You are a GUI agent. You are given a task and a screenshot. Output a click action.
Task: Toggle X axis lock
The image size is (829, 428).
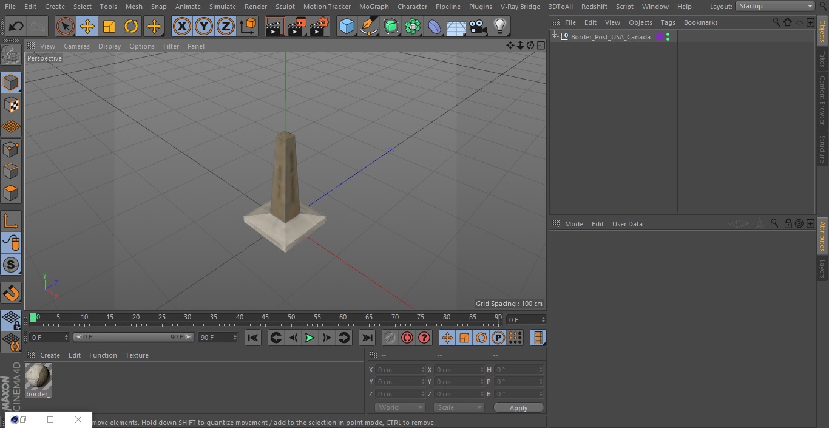pyautogui.click(x=182, y=26)
